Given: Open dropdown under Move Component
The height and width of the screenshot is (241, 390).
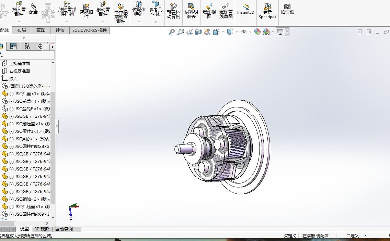Looking at the screenshot, I should 103,22.
